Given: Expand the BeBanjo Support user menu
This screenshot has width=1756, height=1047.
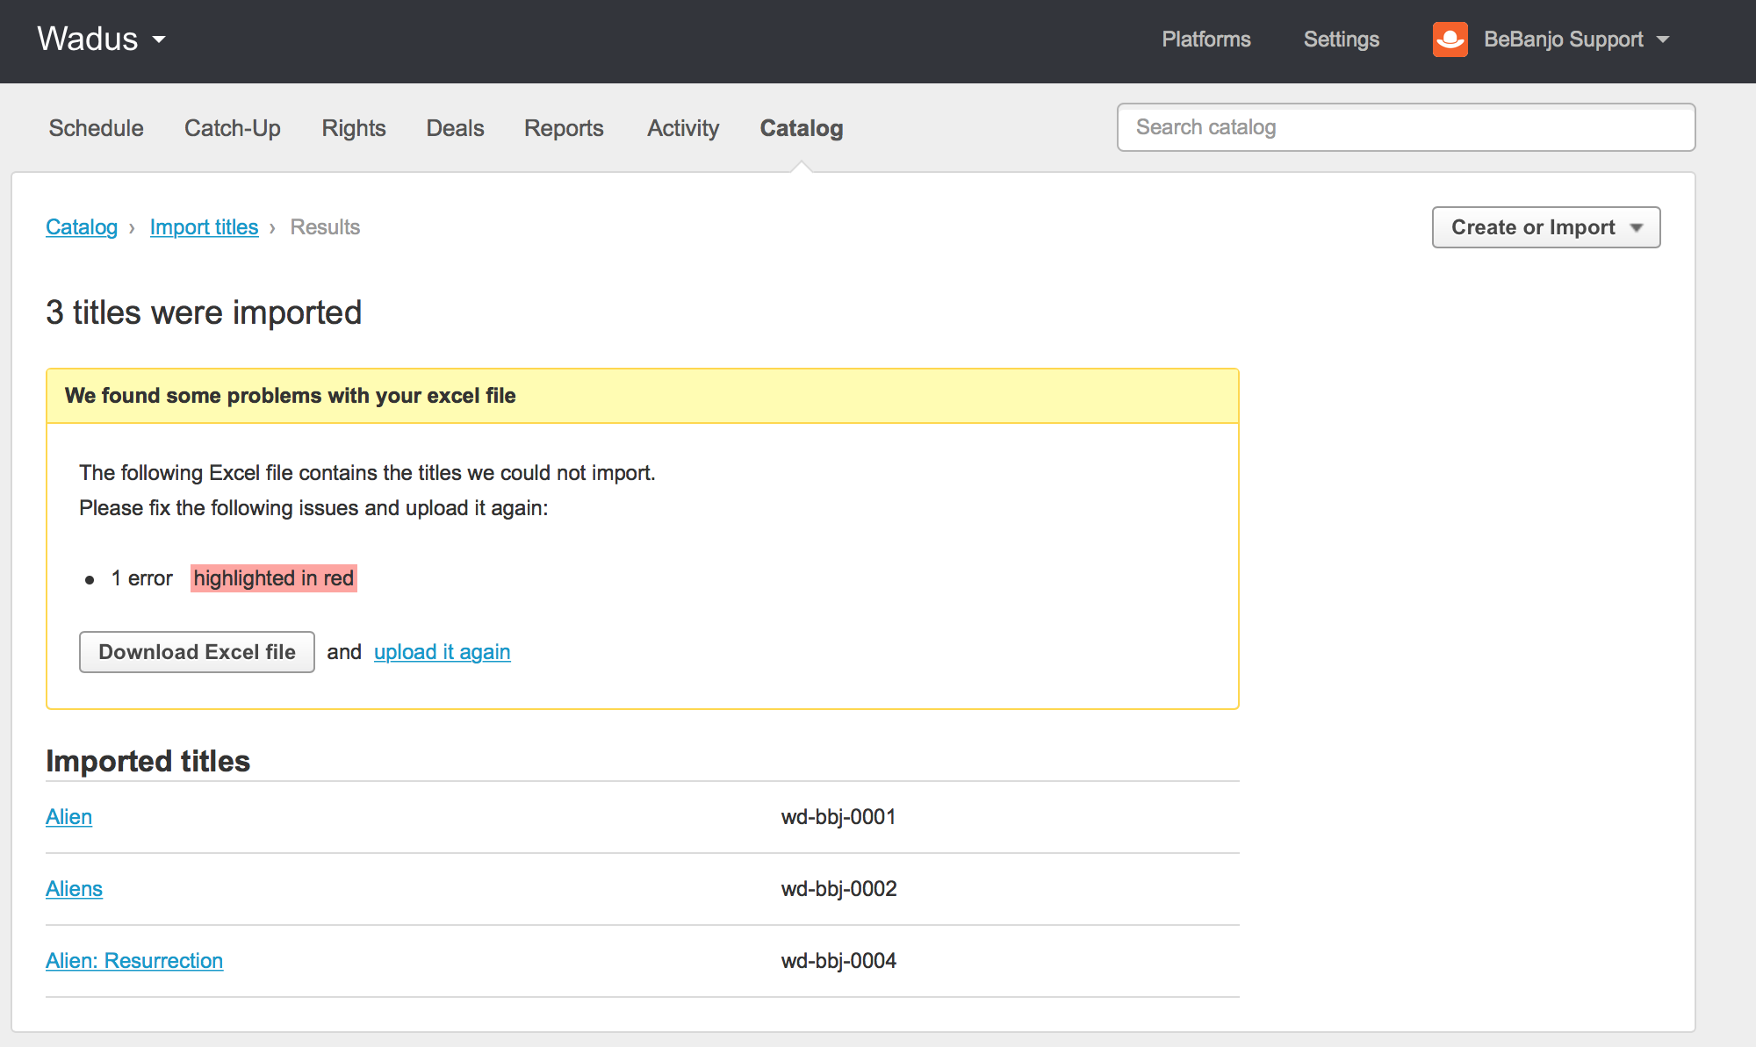Looking at the screenshot, I should 1576,39.
